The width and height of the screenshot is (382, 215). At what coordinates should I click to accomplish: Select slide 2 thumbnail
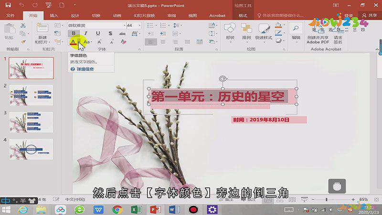coord(31,95)
